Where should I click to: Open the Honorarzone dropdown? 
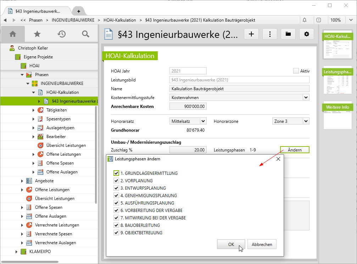tap(306, 121)
